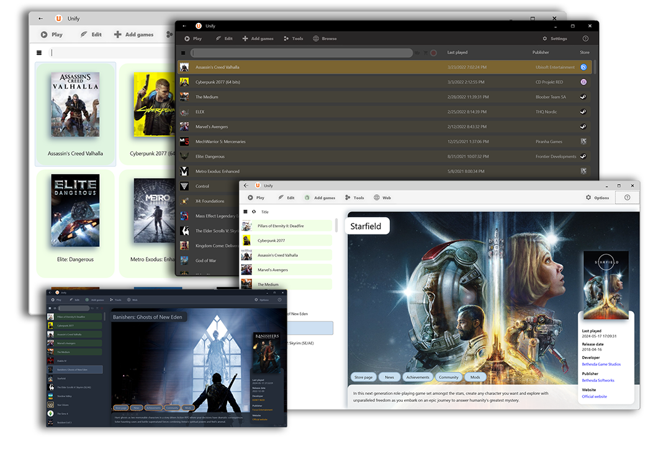Screen dimensions: 653x449
Task: Click the Control game icon in the dark list
Action: click(184, 186)
